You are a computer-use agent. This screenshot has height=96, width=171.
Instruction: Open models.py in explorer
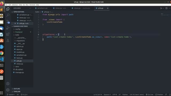tap(20, 52)
